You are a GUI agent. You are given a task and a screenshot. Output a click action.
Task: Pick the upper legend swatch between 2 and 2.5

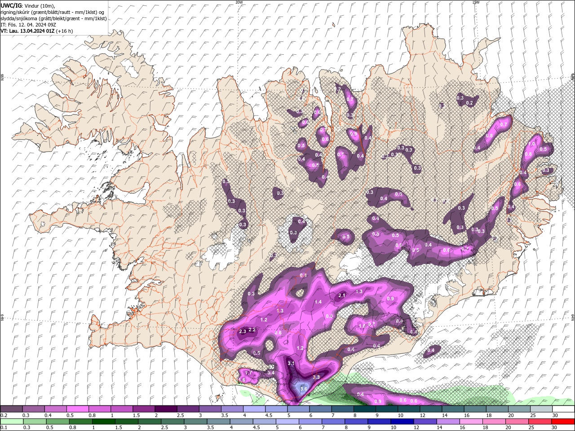[x=166, y=409]
